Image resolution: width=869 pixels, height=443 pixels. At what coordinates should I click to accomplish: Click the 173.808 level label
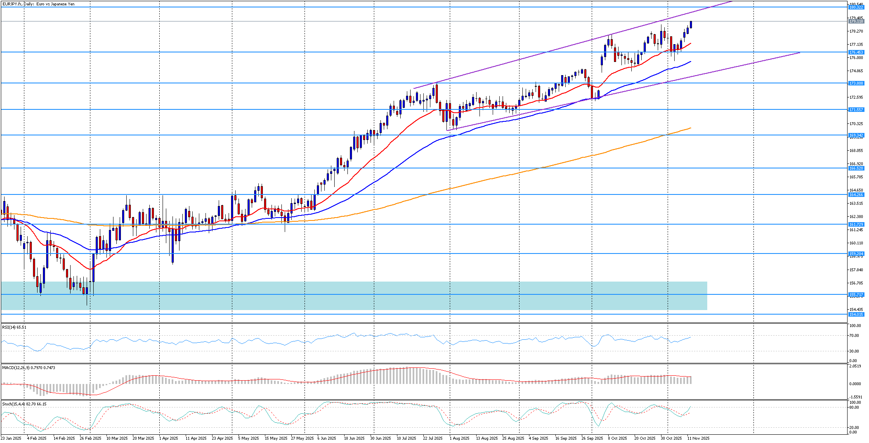click(856, 83)
